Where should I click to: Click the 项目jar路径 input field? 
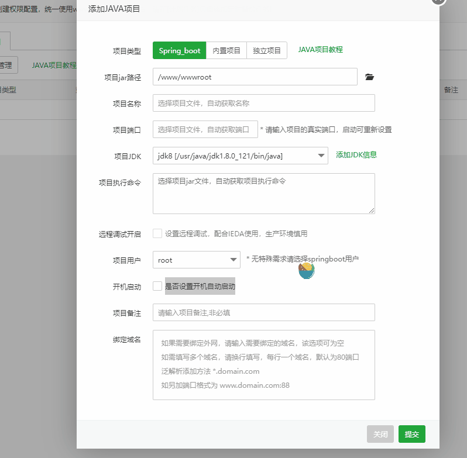[x=255, y=77]
